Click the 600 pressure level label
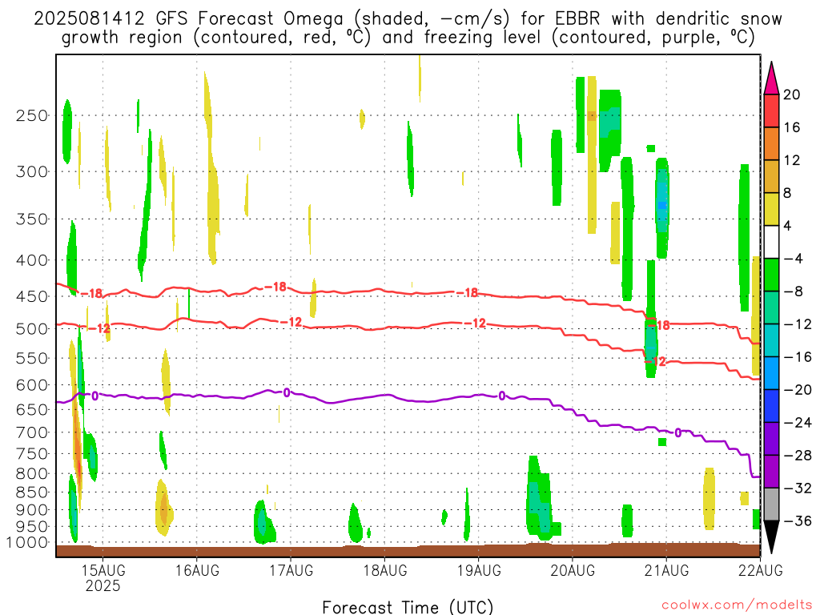820x615 pixels. coord(32,385)
